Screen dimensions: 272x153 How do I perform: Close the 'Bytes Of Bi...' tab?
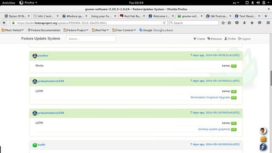[x=28, y=16]
